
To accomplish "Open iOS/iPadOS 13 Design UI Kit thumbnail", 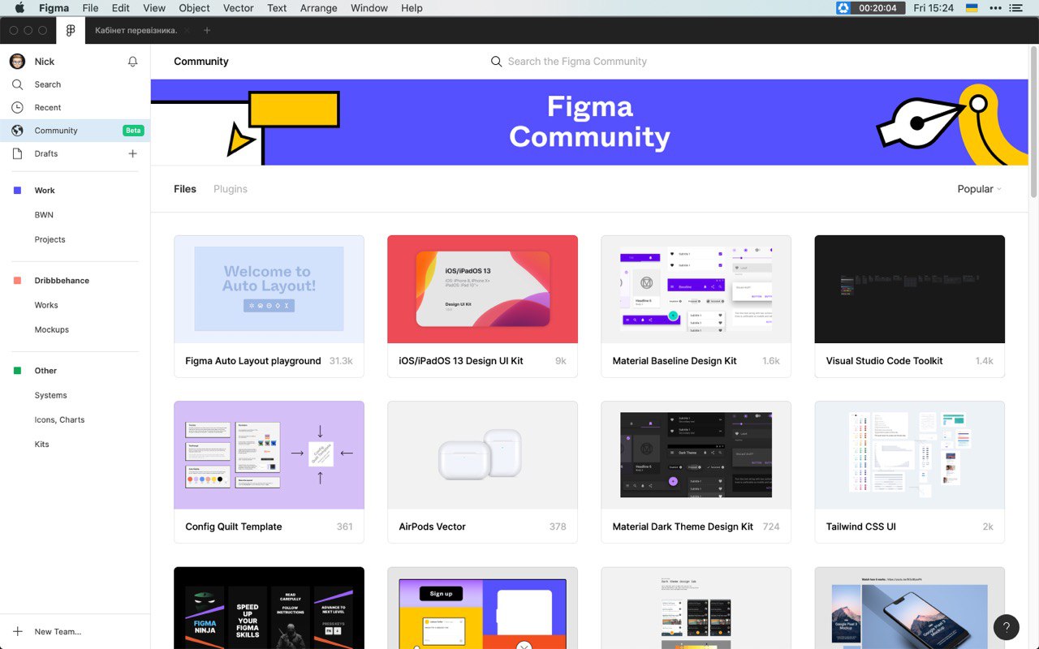I will coord(482,290).
